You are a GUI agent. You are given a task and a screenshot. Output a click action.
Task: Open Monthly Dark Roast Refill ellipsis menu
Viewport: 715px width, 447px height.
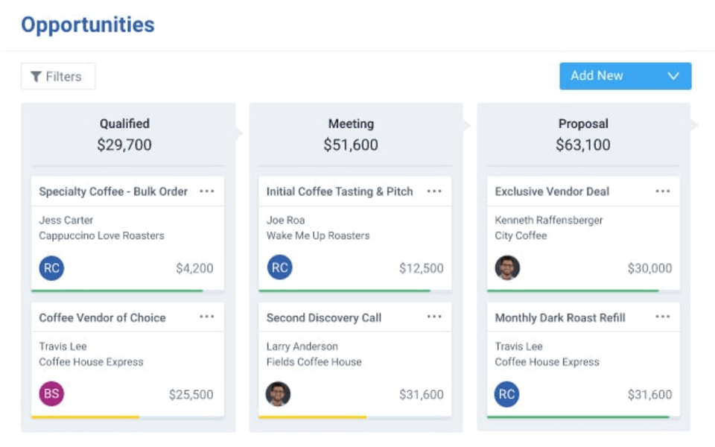662,317
